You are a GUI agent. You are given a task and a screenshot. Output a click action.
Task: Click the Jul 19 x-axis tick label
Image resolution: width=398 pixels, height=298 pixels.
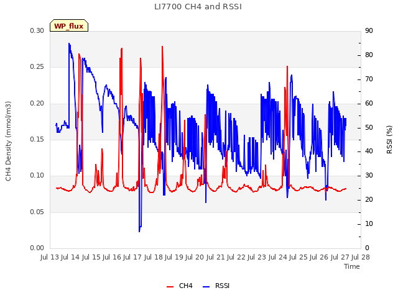[x=174, y=257]
